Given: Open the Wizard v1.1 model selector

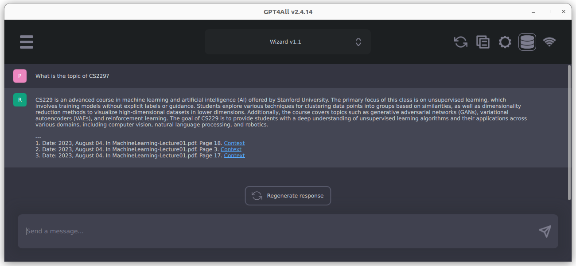Looking at the screenshot, I should 288,42.
